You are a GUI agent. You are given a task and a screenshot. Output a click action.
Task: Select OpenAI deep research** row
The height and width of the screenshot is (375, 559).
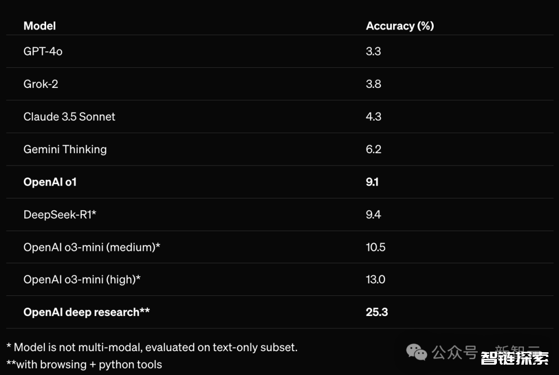coord(280,312)
